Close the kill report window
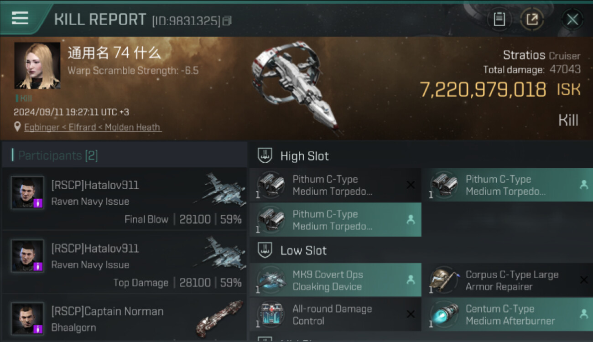This screenshot has width=593, height=342. tap(572, 19)
